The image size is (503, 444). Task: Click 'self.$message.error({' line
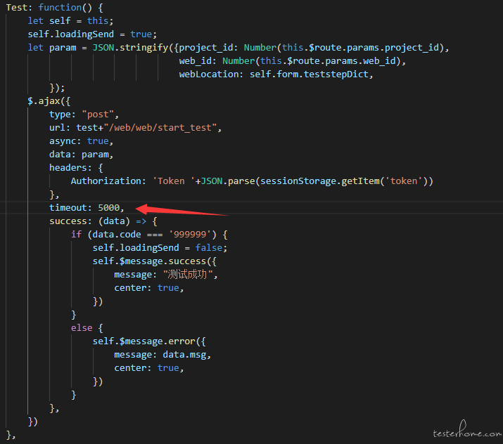pos(149,341)
